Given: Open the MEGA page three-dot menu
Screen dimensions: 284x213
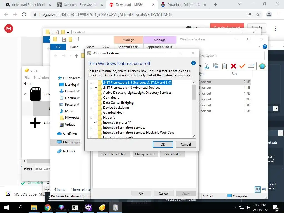Looking at the screenshot, I should pos(275,29).
